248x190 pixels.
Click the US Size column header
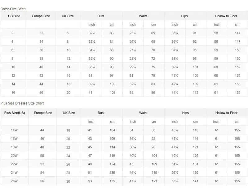tap(14, 16)
